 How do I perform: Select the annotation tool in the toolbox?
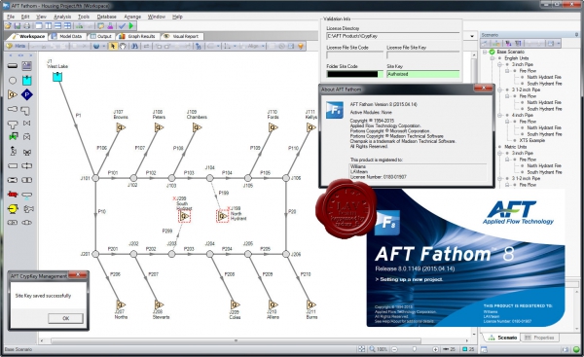coord(27,66)
